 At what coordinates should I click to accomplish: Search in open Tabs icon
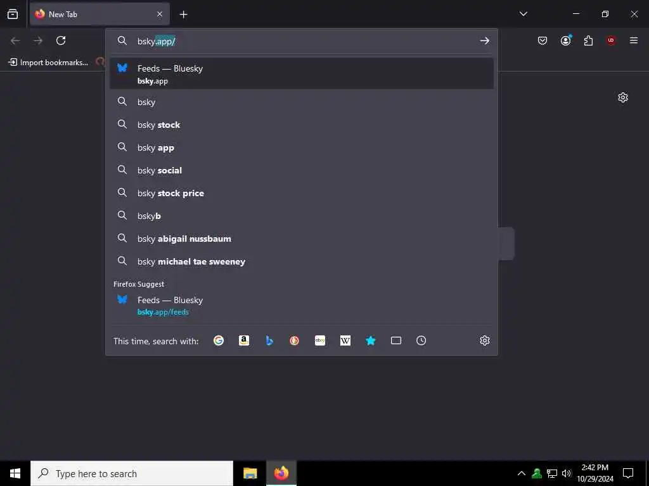396,340
